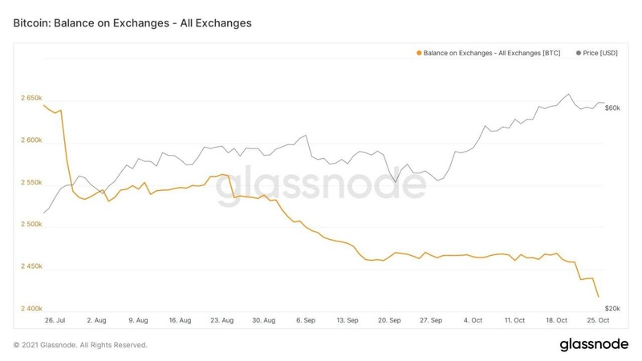Click the gray Price [USD] legend dot

pyautogui.click(x=579, y=53)
